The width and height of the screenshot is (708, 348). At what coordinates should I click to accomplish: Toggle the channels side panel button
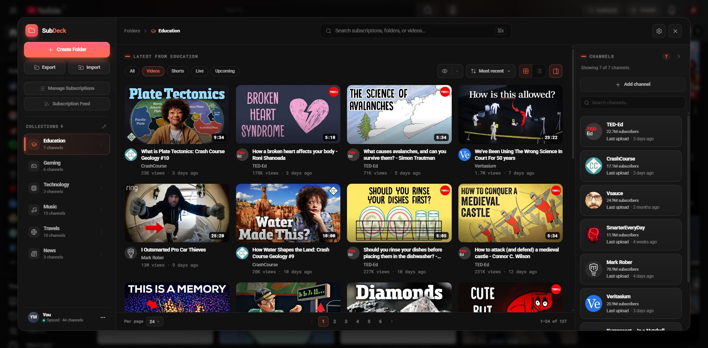tap(556, 71)
